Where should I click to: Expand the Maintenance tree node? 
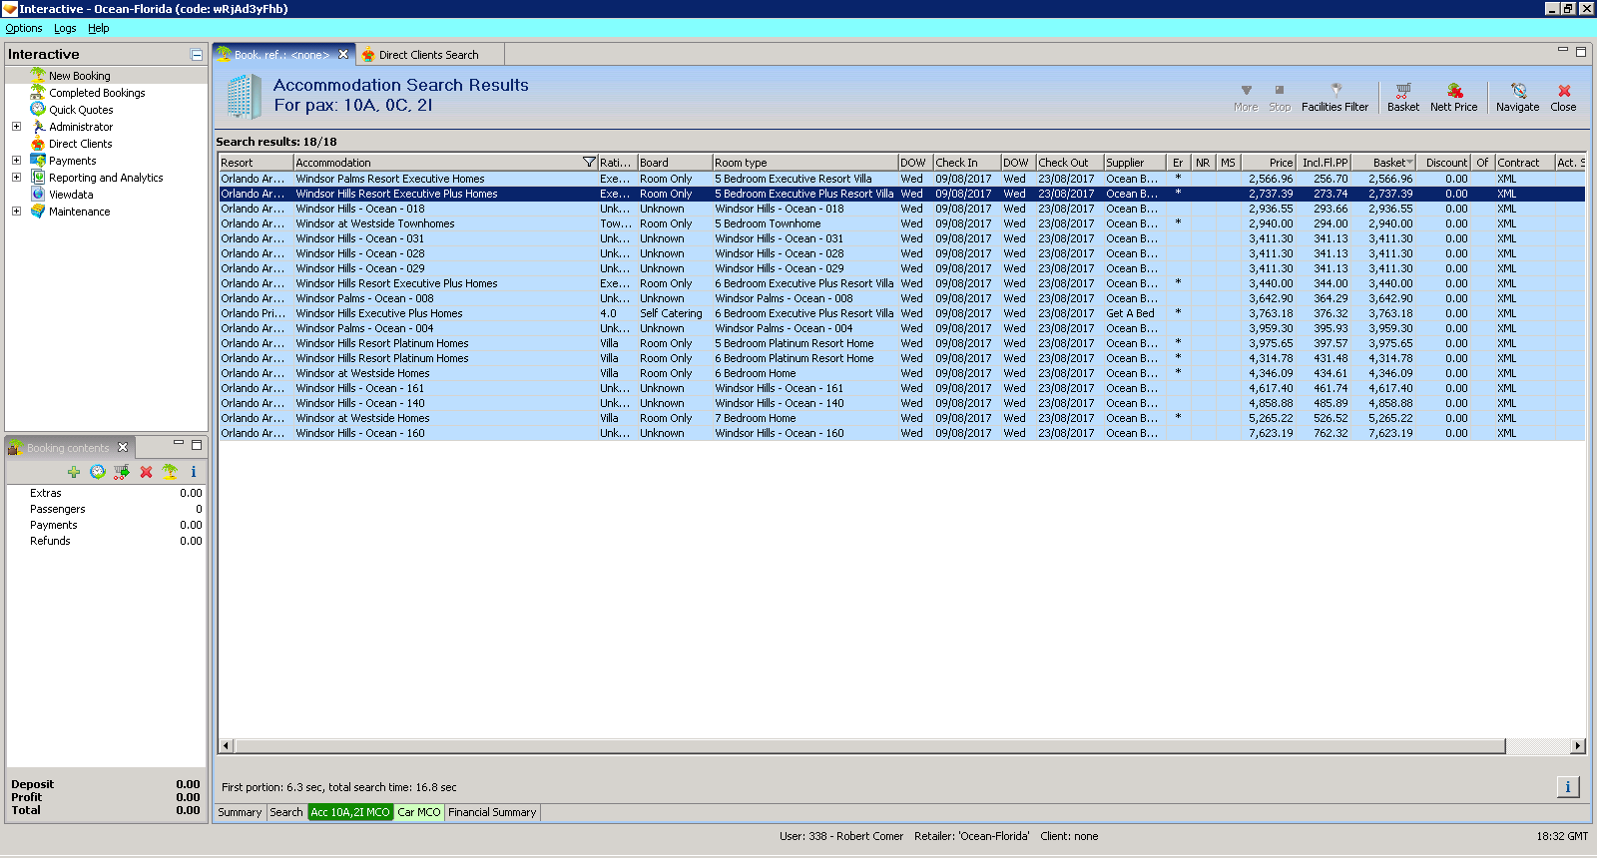click(x=16, y=212)
